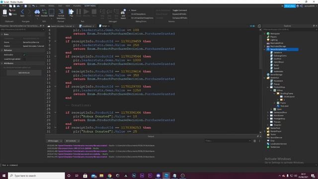
Task: Click the taskbar search box
Action: tap(36, 176)
